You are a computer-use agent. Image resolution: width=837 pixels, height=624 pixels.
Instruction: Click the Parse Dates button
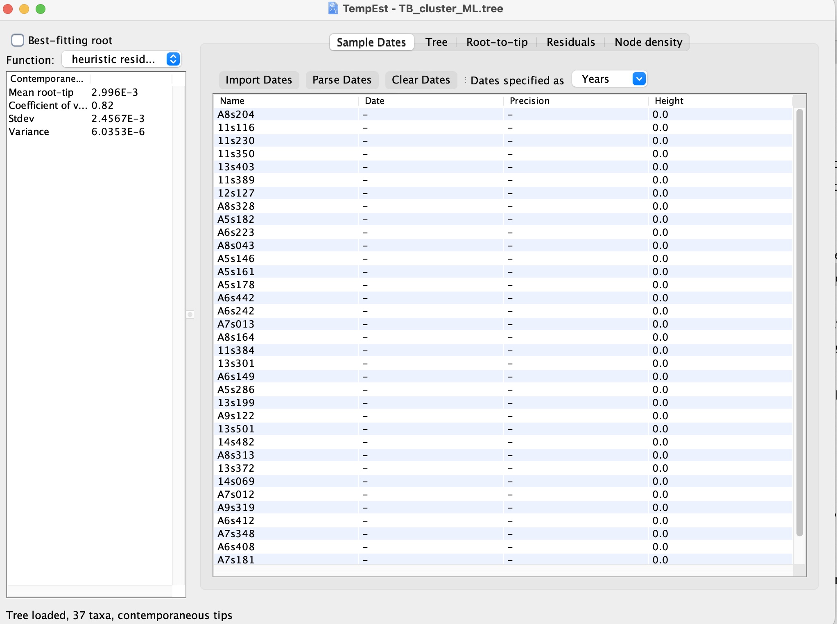coord(342,80)
